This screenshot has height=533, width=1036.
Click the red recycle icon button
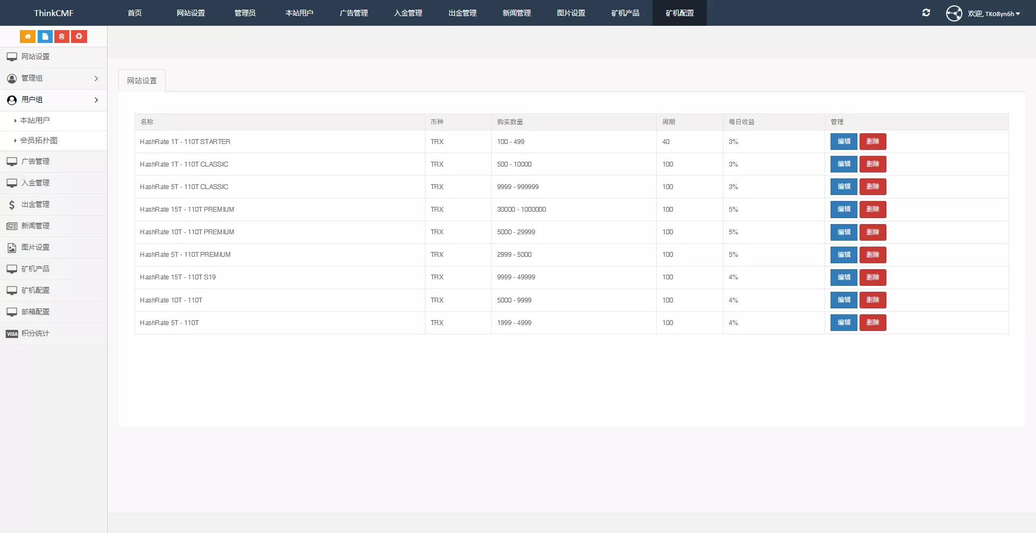click(79, 37)
